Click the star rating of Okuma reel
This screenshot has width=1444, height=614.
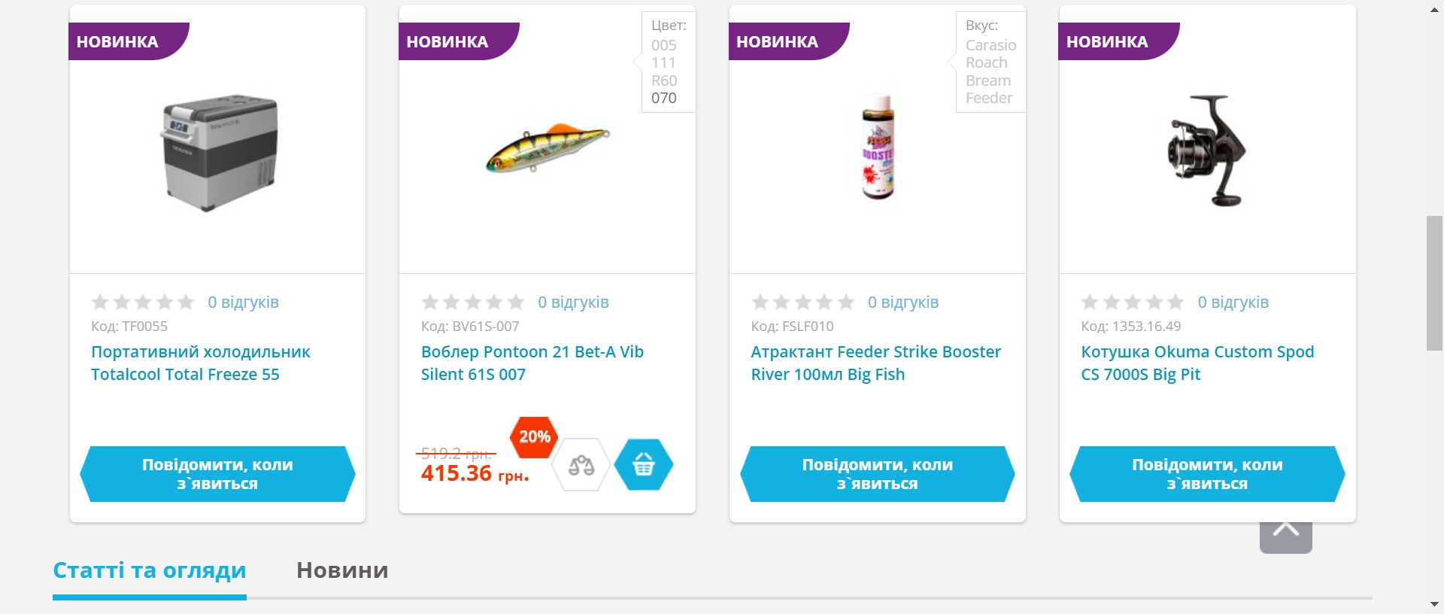coord(1133,302)
